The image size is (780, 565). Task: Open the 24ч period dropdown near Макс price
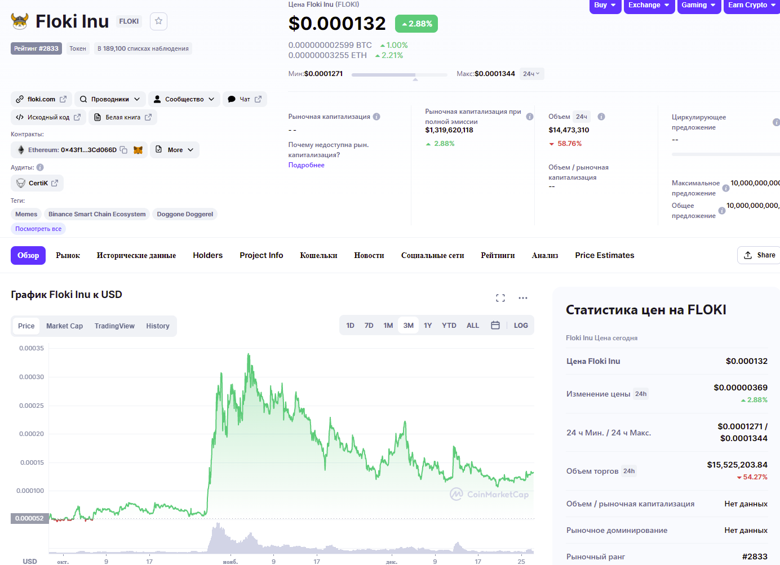[531, 74]
